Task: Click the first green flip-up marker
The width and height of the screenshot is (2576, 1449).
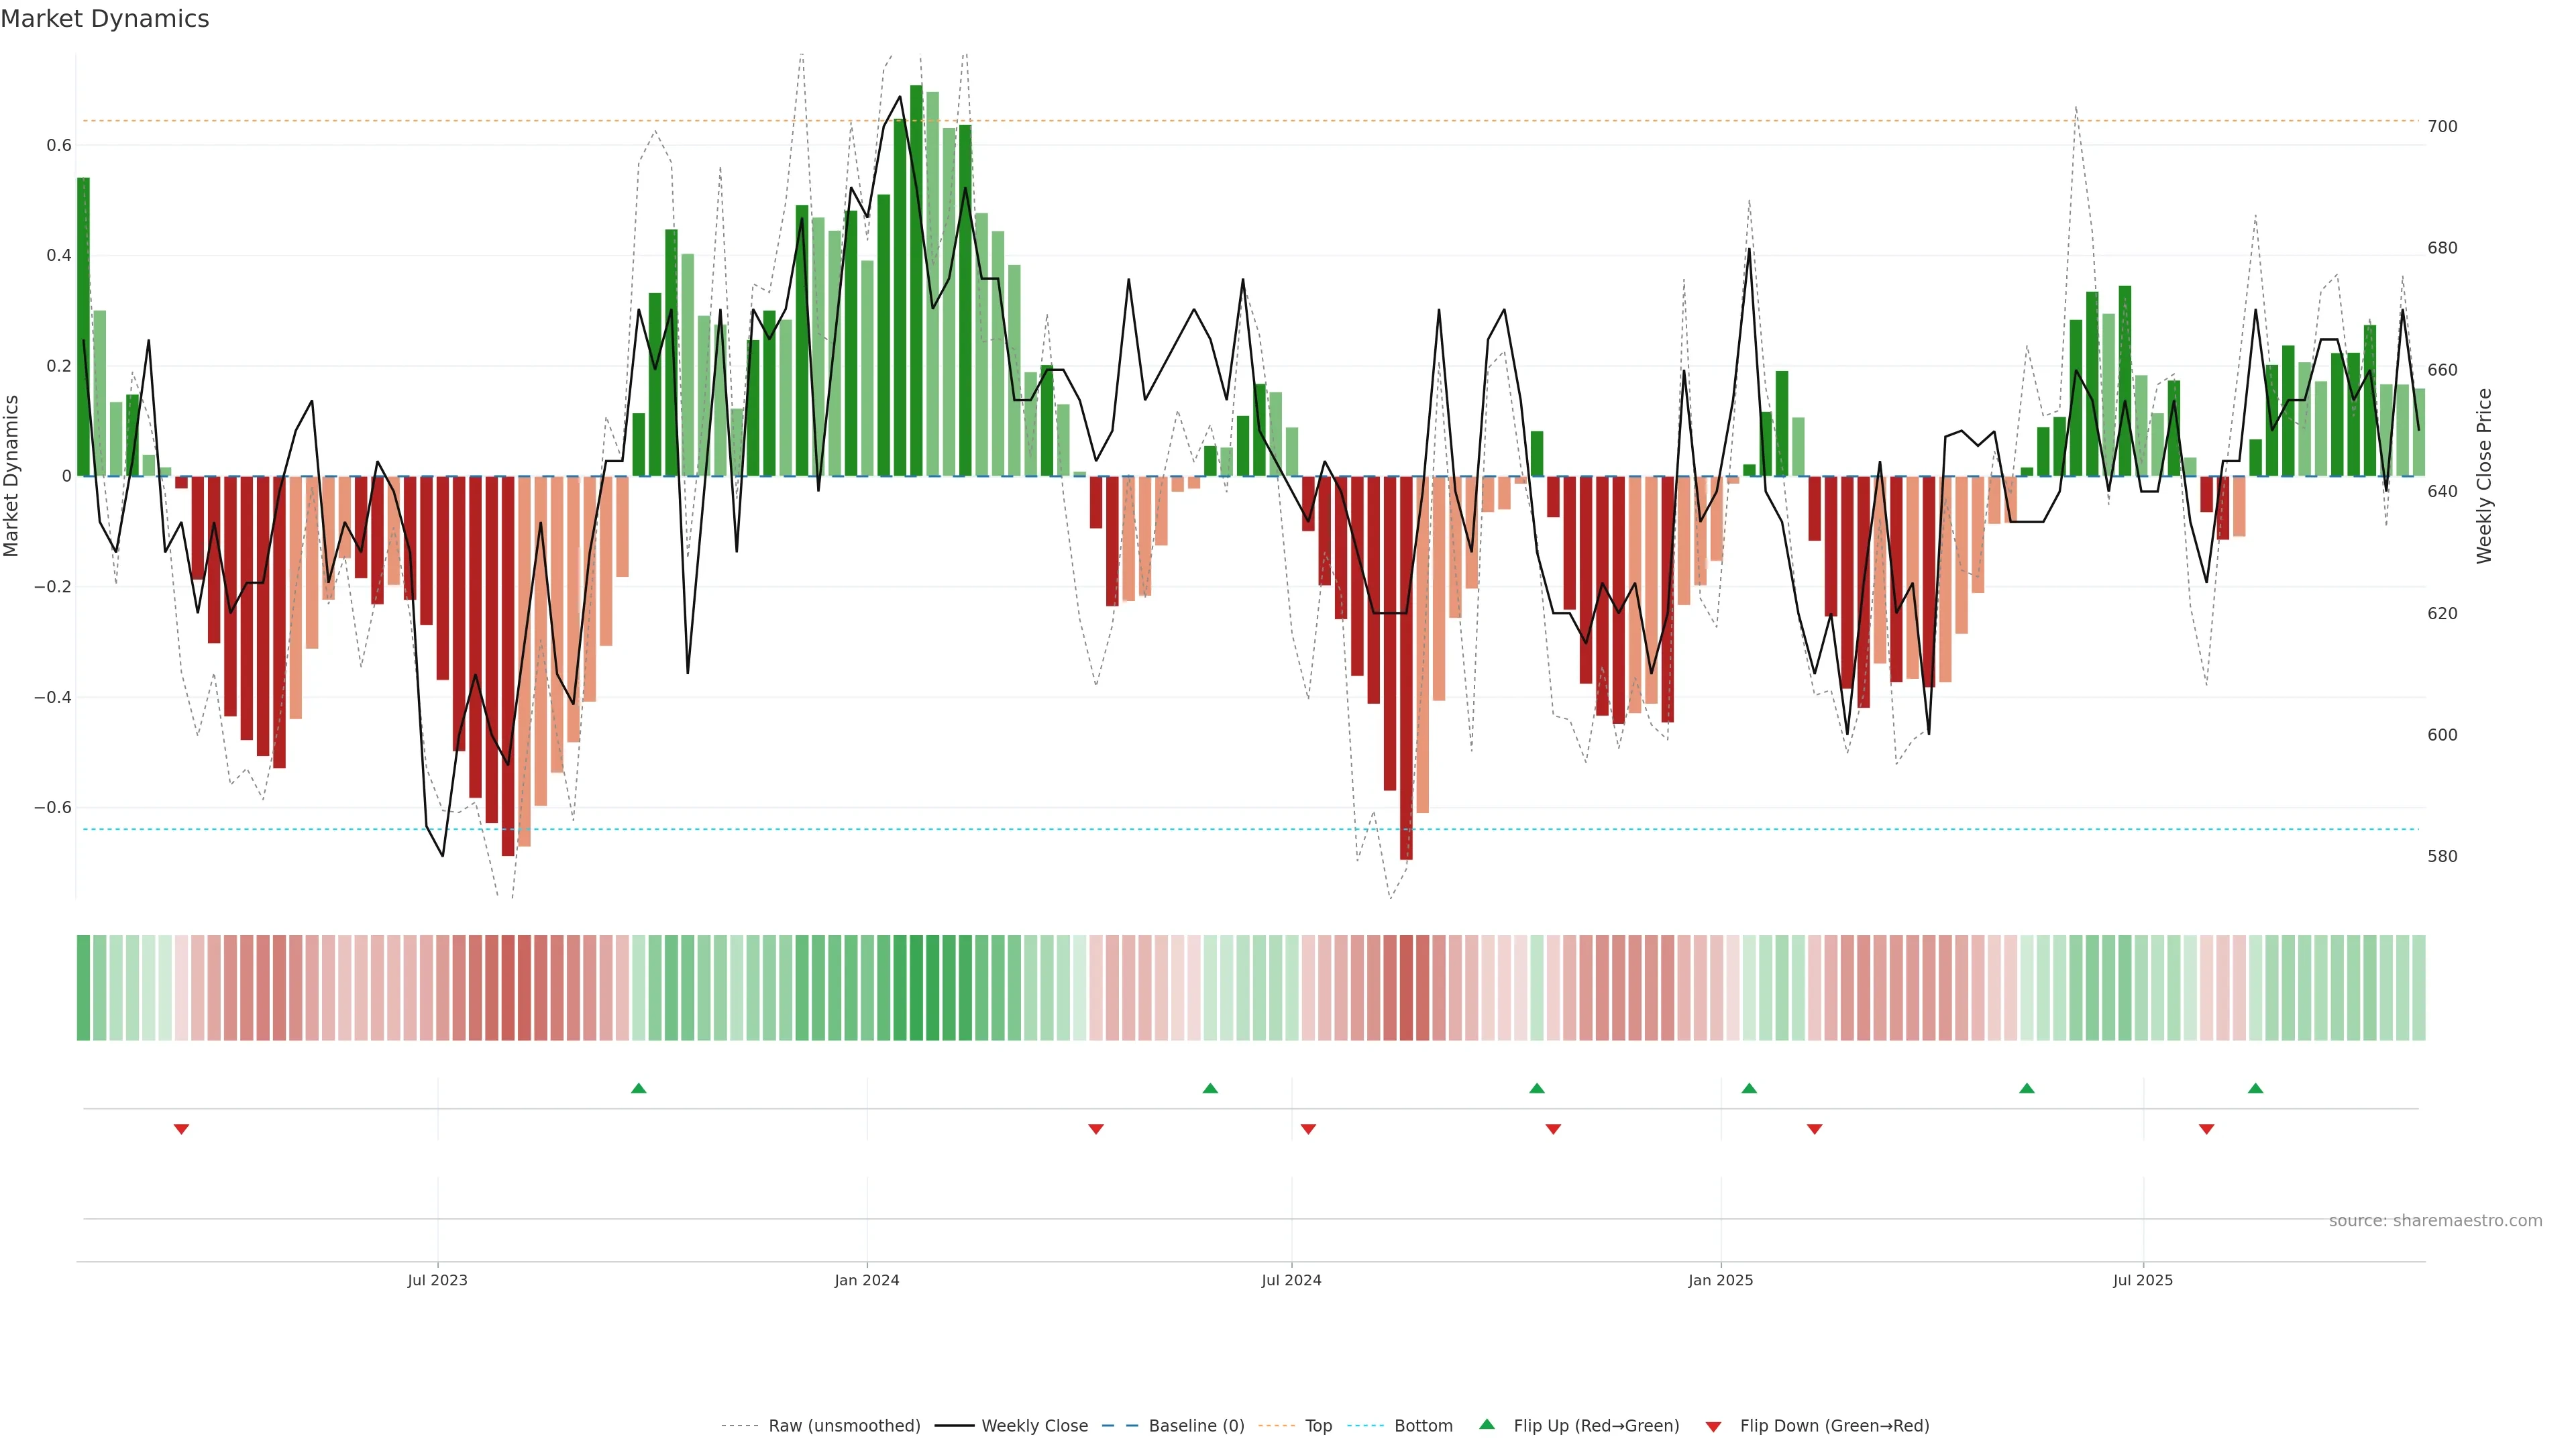Action: click(639, 1088)
